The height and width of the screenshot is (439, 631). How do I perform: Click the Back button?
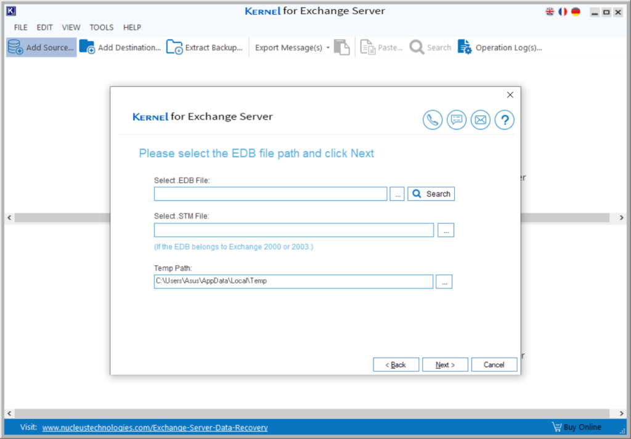click(x=396, y=364)
